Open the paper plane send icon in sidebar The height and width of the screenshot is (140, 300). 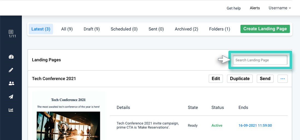[x=11, y=97]
